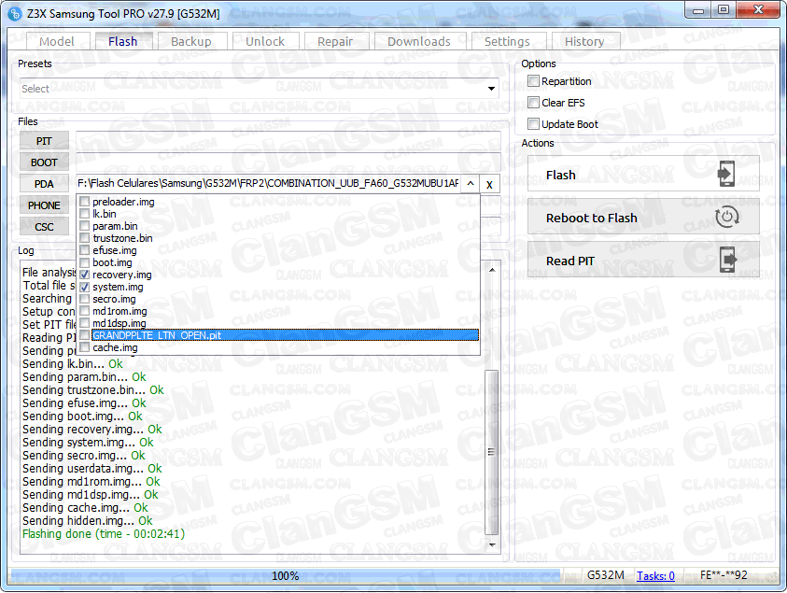The image size is (787, 593).
Task: Click the FE**-**92 status bar entry
Action: pos(724,575)
